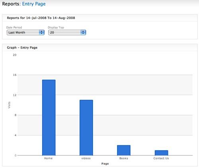Click the y-axis value 8
The height and width of the screenshot is (168, 199).
[16, 115]
